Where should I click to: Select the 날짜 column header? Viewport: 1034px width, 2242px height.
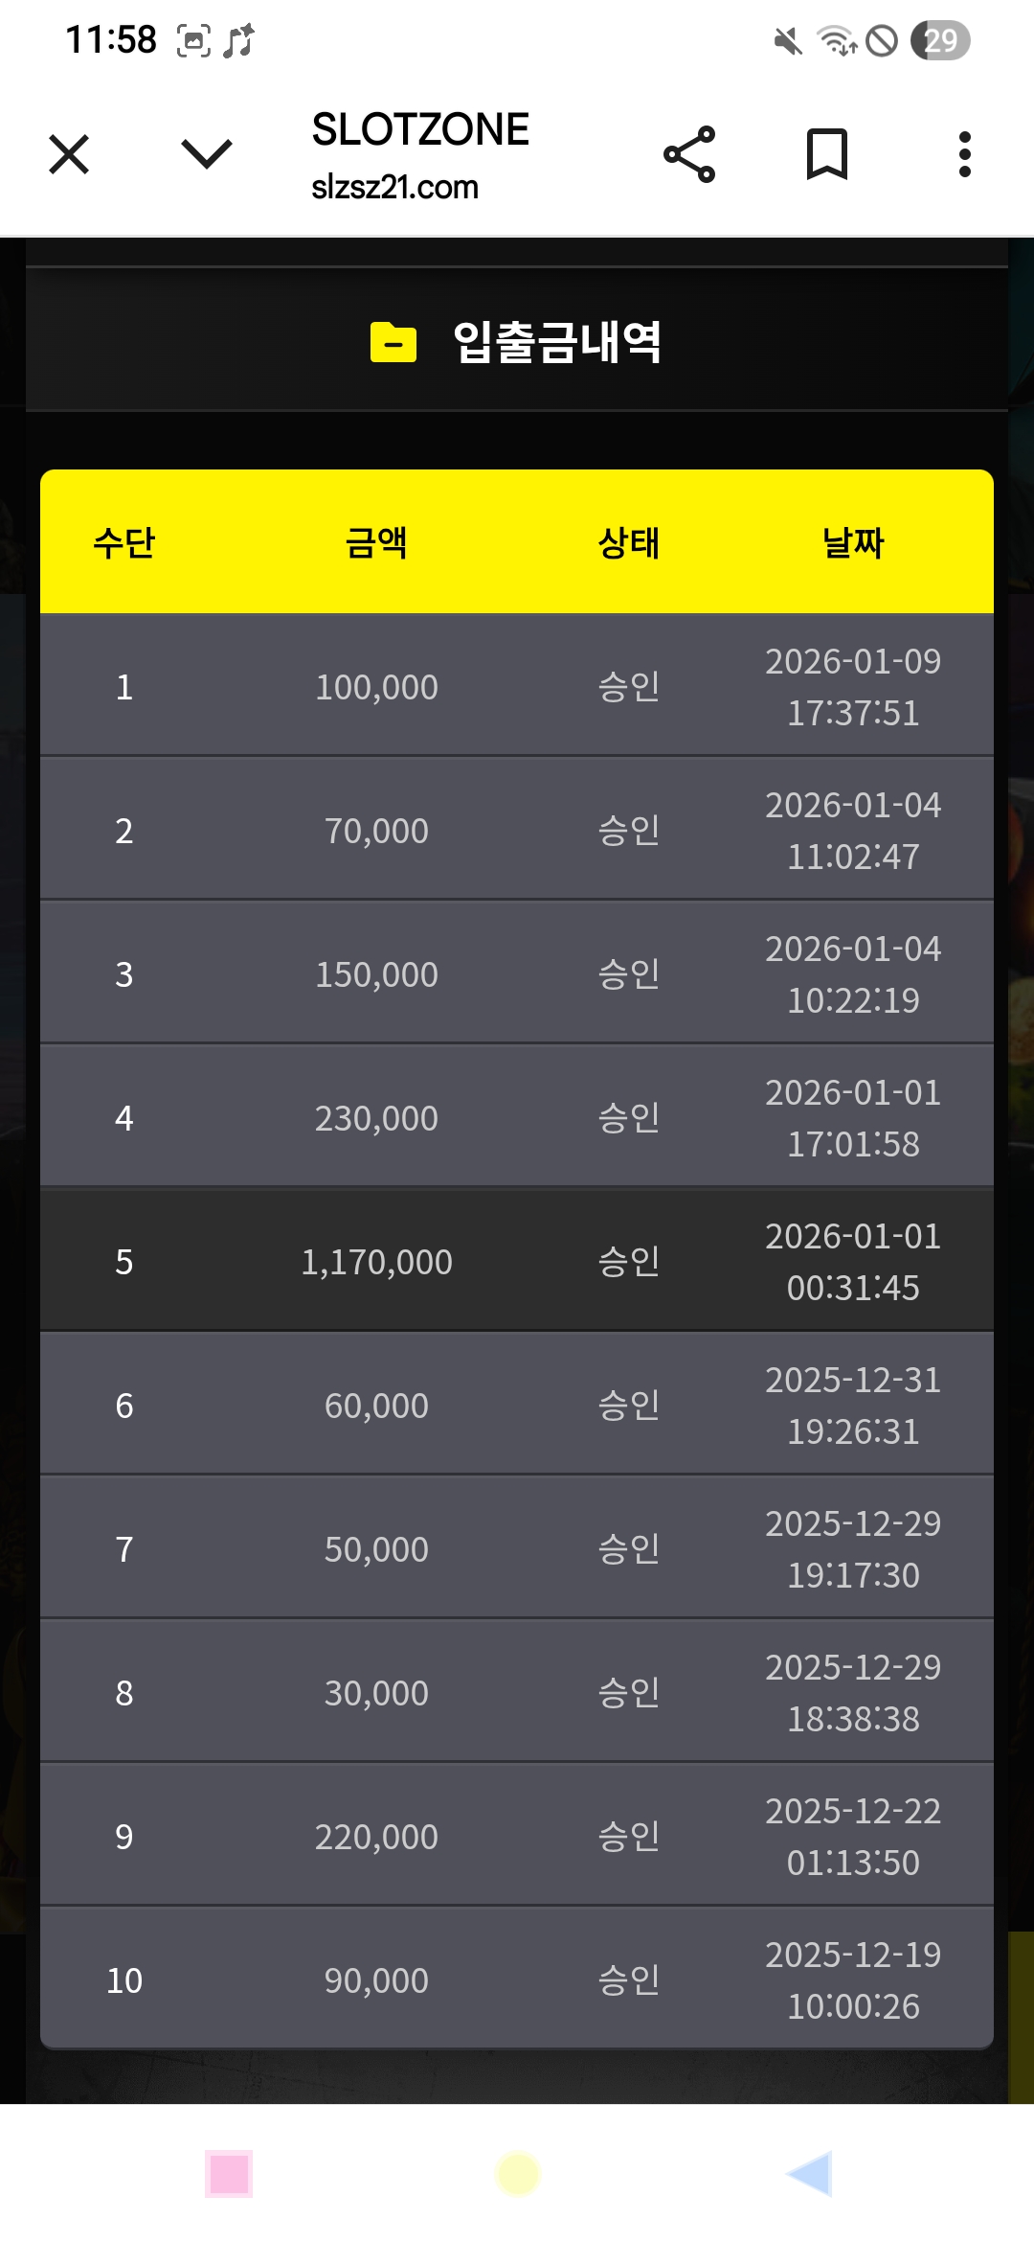click(x=852, y=542)
